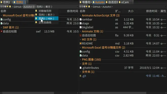Open subfolder chevron after AutoAni in right breadcrumb
The height and width of the screenshot is (94, 167).
112,7
